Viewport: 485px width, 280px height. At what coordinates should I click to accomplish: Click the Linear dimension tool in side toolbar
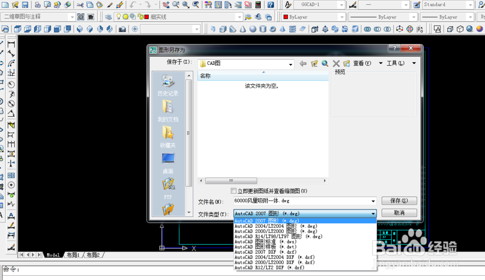coord(11,45)
